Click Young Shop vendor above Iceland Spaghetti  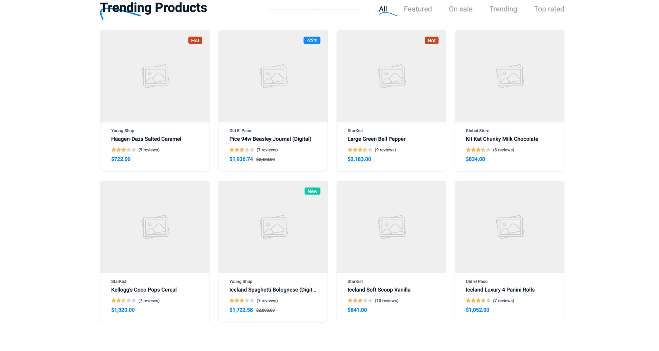tap(241, 282)
